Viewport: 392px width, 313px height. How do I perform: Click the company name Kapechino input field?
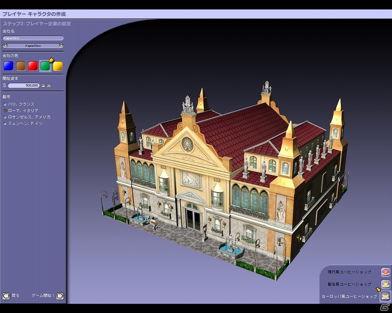click(33, 38)
